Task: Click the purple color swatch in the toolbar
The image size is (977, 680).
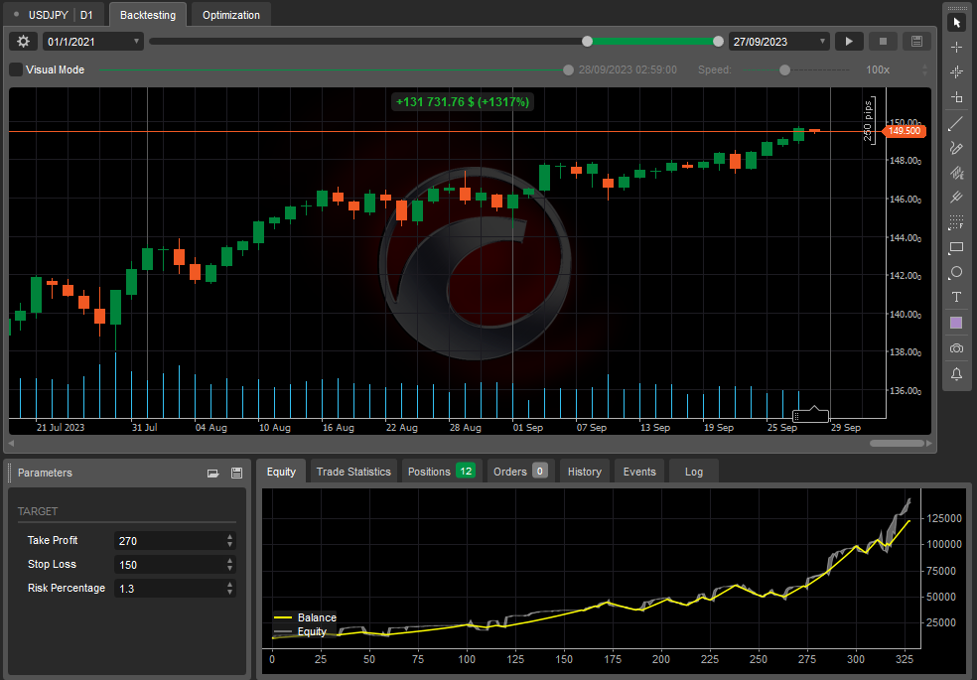Action: coord(956,323)
